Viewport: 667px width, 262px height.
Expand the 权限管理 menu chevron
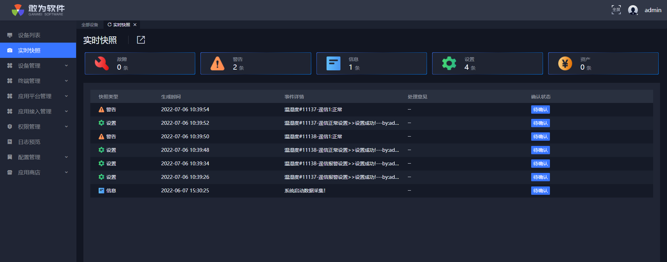click(x=66, y=126)
